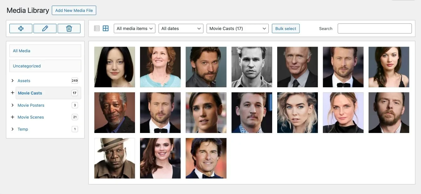Click the add new folder plus icon

coord(21,28)
